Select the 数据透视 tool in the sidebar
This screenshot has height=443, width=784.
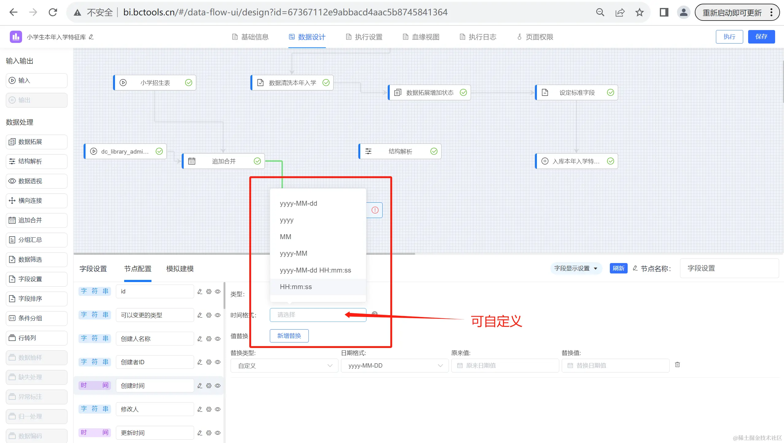point(36,181)
